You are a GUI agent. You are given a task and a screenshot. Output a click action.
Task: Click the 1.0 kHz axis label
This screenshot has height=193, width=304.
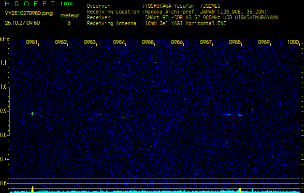tap(3, 87)
